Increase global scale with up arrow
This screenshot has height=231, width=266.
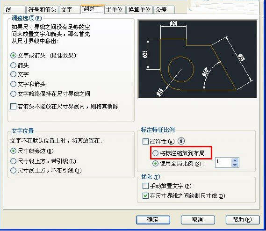(235, 160)
